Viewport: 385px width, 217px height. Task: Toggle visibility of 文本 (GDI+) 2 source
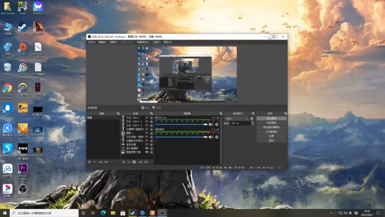(147, 122)
